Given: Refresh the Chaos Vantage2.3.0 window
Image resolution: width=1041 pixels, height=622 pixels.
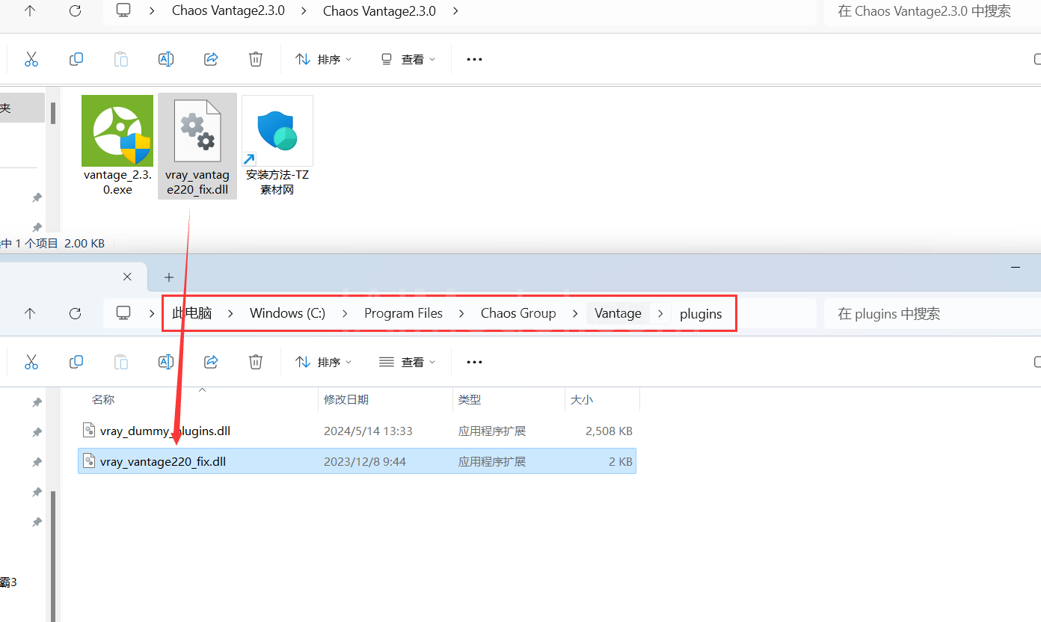Looking at the screenshot, I should tap(75, 10).
